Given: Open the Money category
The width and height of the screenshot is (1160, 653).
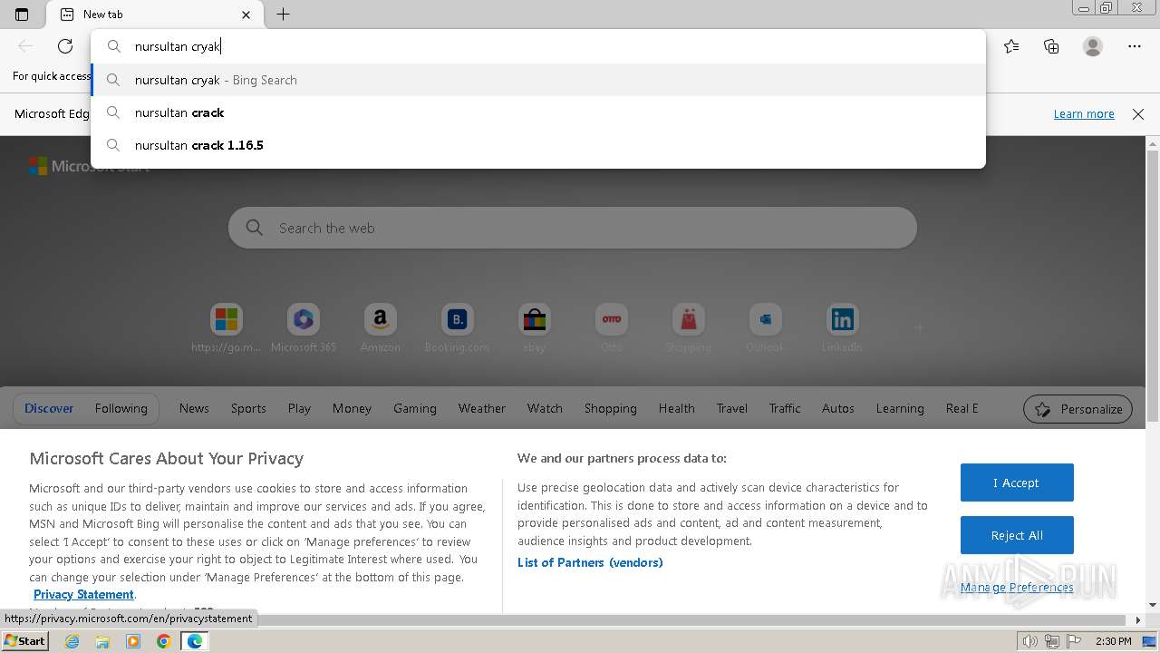Looking at the screenshot, I should point(352,408).
